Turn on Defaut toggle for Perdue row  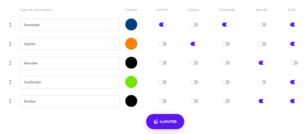(163, 101)
